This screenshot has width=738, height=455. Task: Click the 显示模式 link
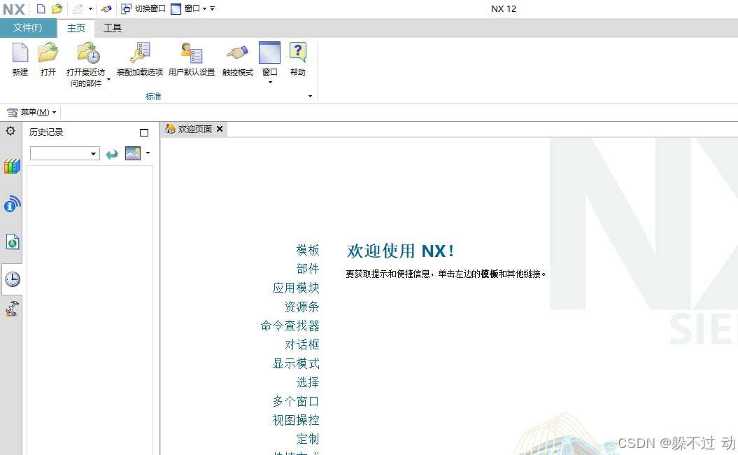coord(296,363)
